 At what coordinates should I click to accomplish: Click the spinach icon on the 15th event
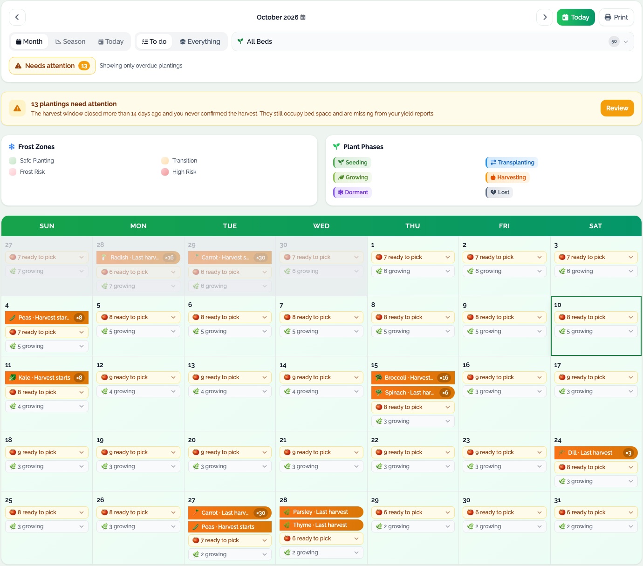pos(379,393)
